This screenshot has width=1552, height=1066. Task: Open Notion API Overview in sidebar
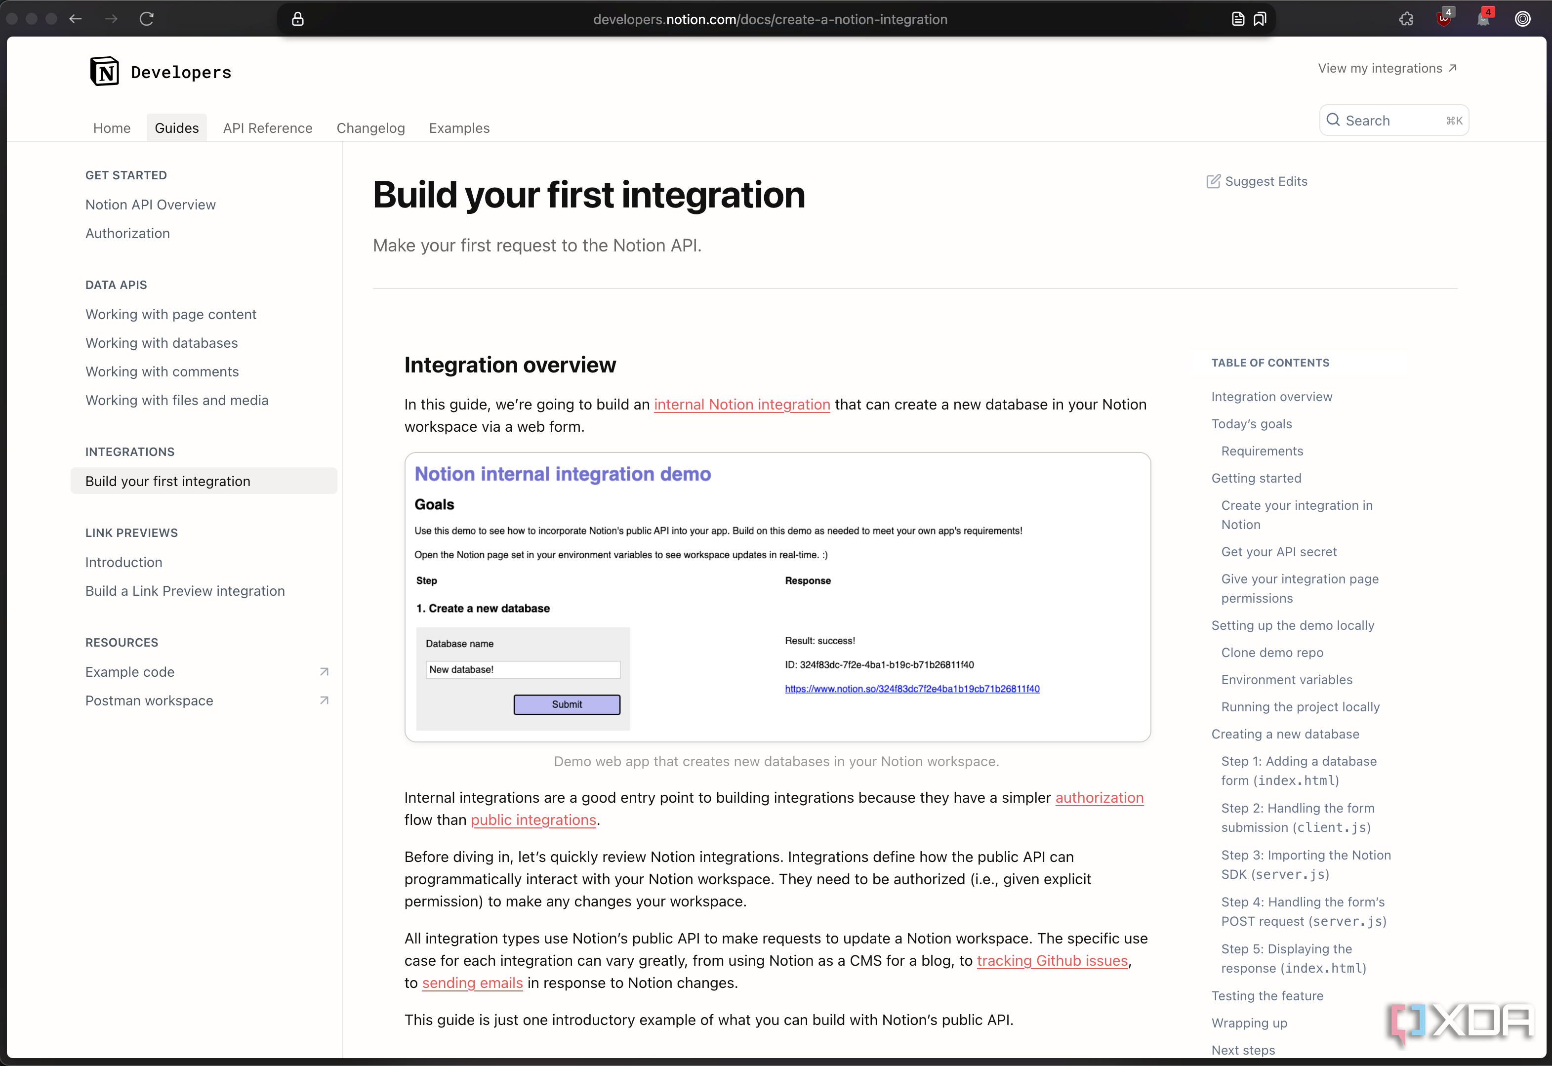coord(150,205)
